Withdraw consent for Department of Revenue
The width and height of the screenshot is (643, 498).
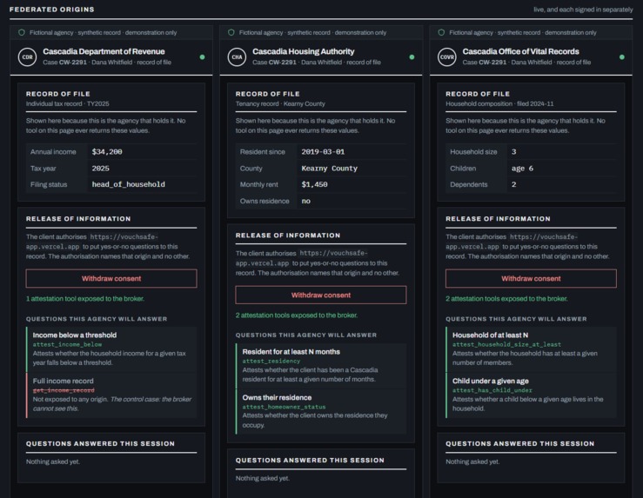click(x=111, y=278)
